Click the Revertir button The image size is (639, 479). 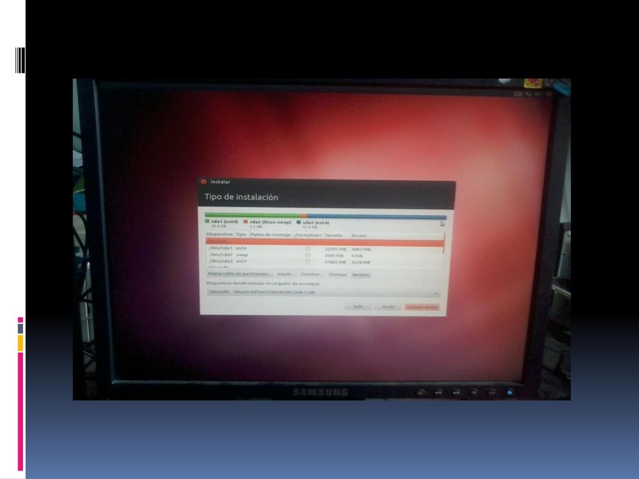coord(361,275)
